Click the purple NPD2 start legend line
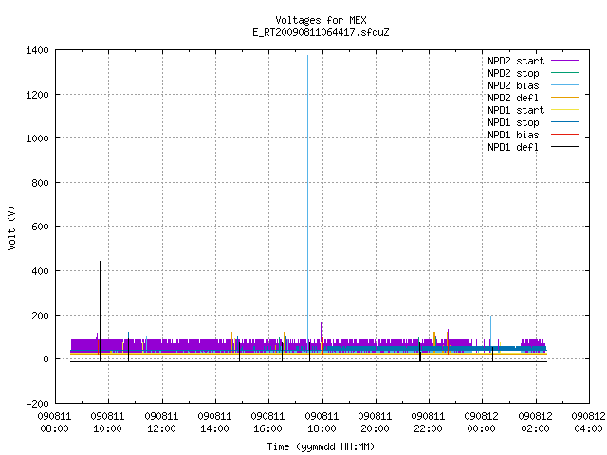Viewport: 607px width, 455px height. click(x=564, y=61)
